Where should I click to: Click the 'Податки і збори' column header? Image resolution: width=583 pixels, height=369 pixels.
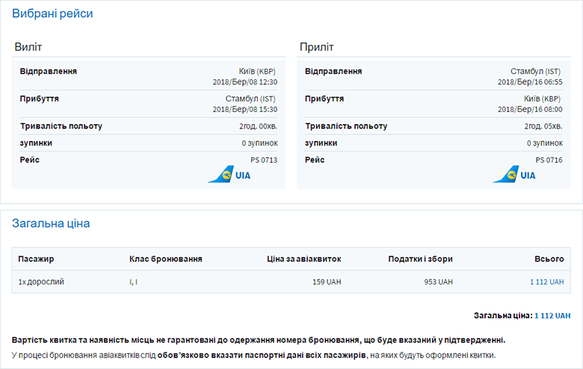click(x=420, y=259)
